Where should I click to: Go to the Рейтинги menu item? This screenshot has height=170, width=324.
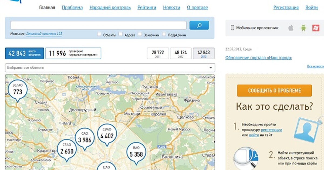click(x=147, y=8)
